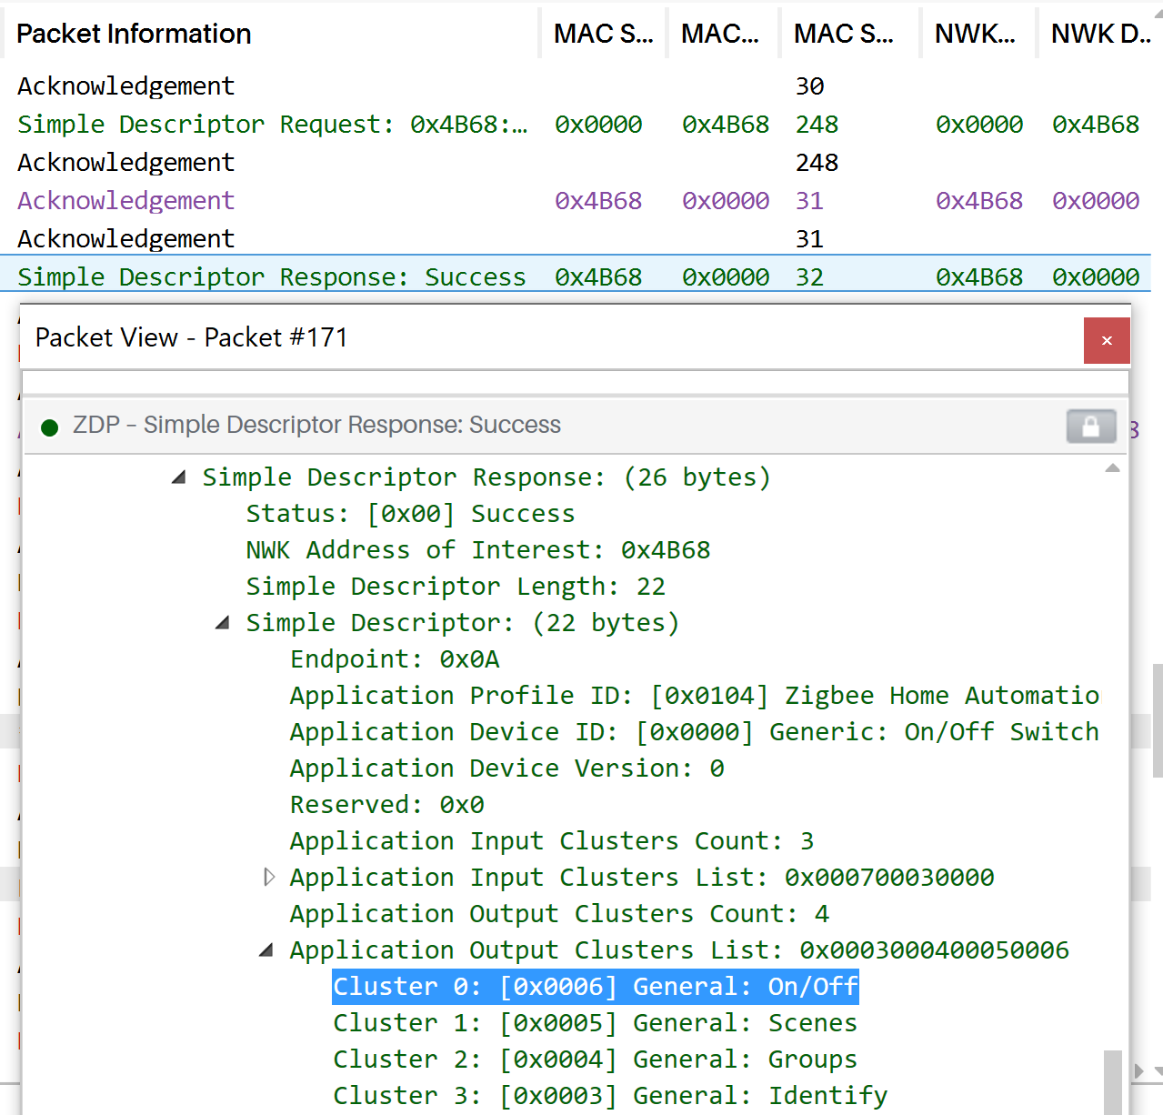Expand the Application Input Clusters List
This screenshot has height=1115, width=1163.
pos(268,878)
